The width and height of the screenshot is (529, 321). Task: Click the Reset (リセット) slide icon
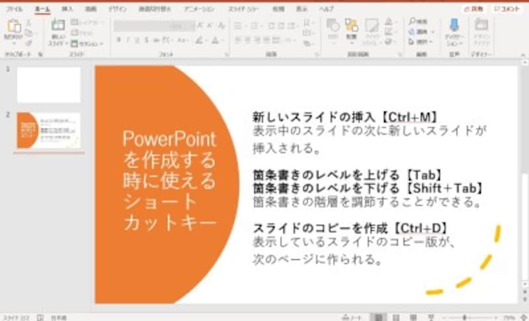click(75, 33)
